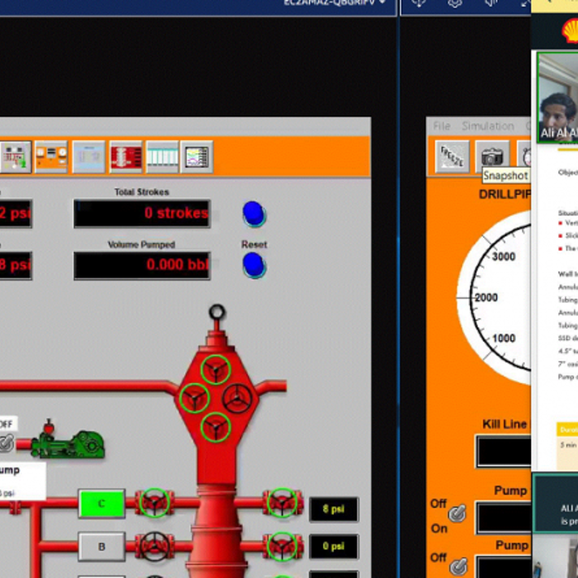Click the 0 psi B line readout

pyautogui.click(x=334, y=547)
